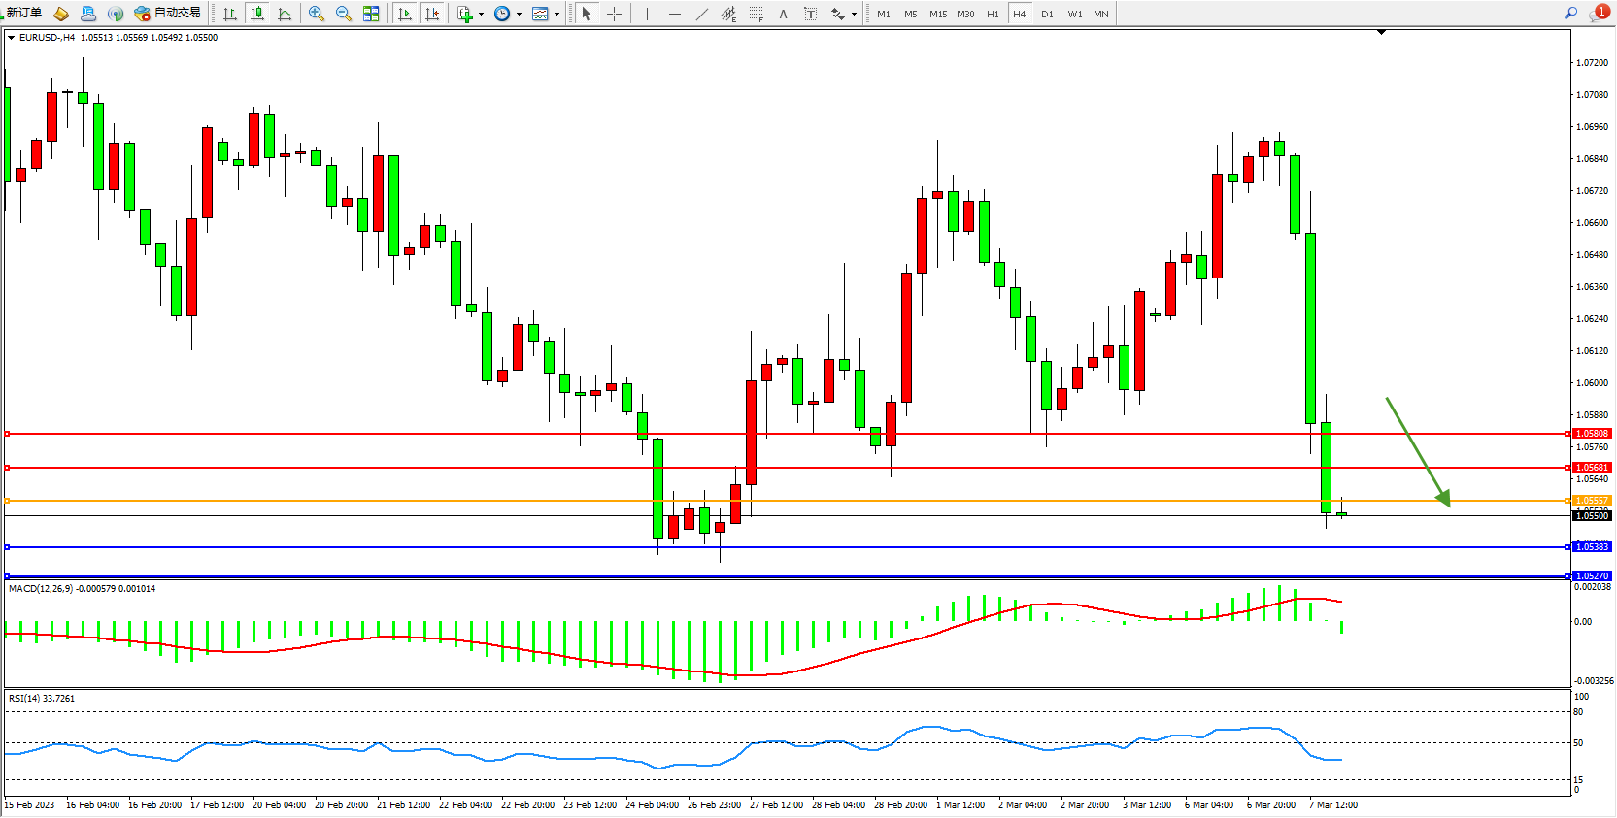Click the orange 1.05557 price level label
This screenshot has width=1617, height=818.
[1591, 501]
